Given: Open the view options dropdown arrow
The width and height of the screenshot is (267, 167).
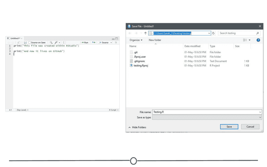Looking at the screenshot, I should (249, 40).
